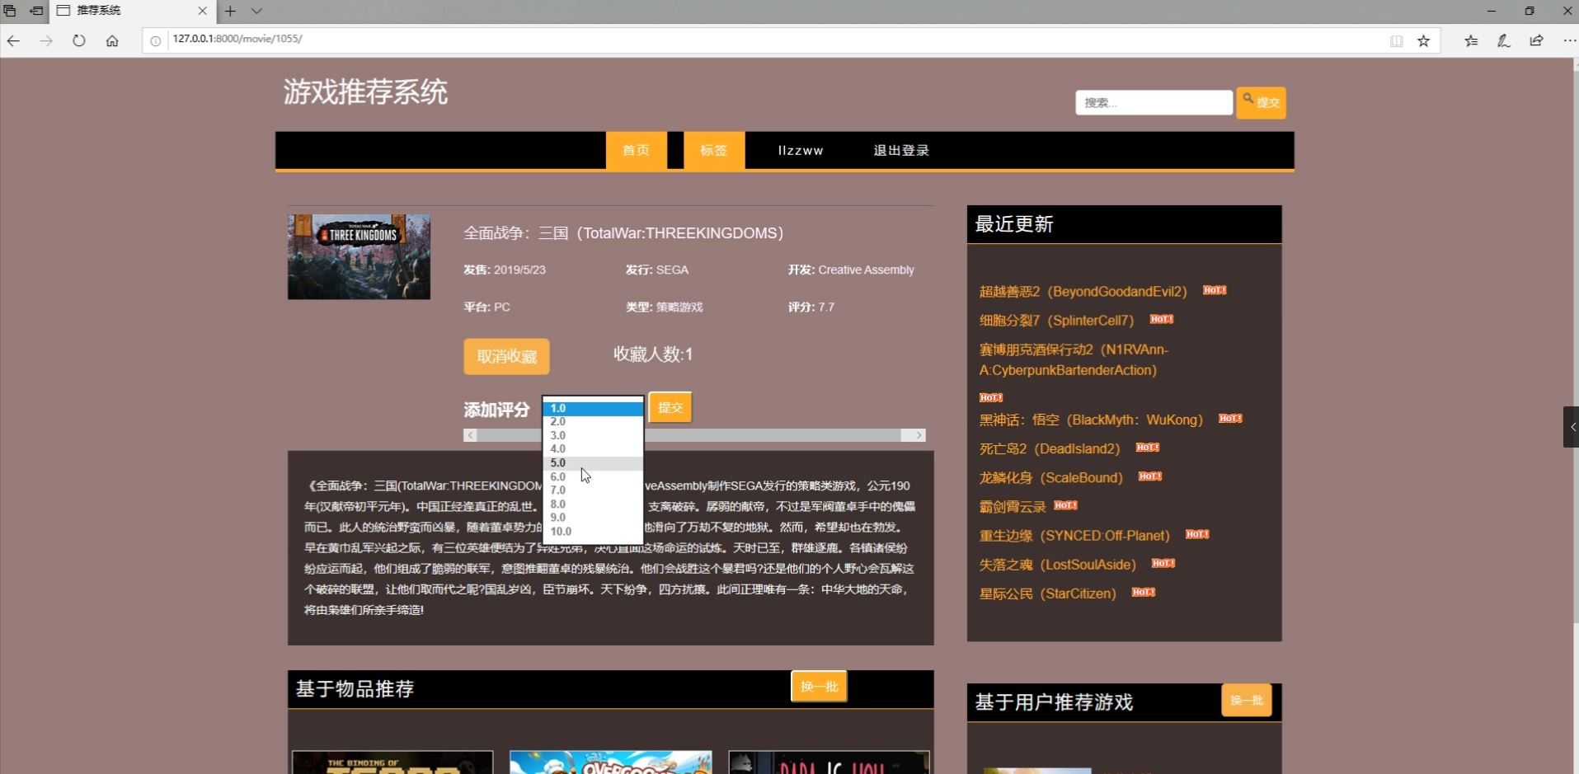
Task: Open 星际公民 (StarCitizen) link
Action: tap(1047, 593)
